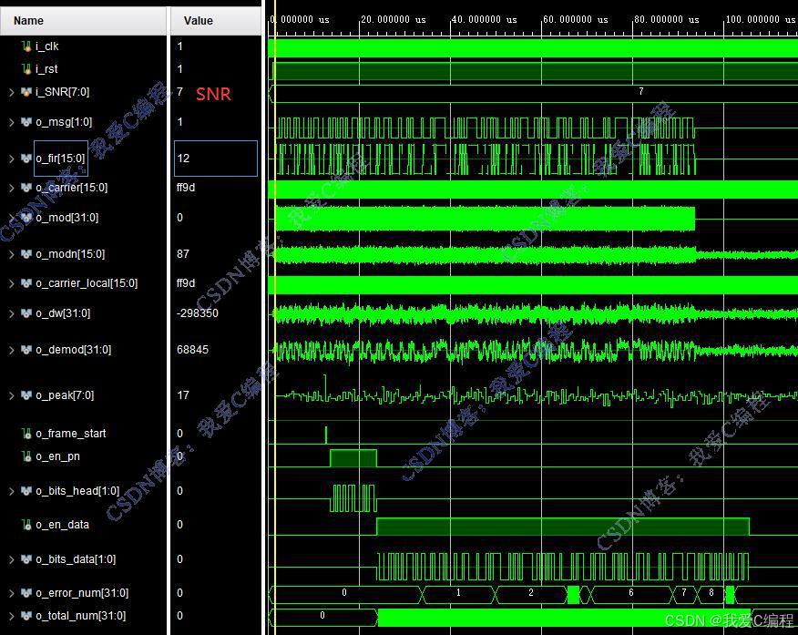Click the o_fir value cell showing 12

point(216,159)
